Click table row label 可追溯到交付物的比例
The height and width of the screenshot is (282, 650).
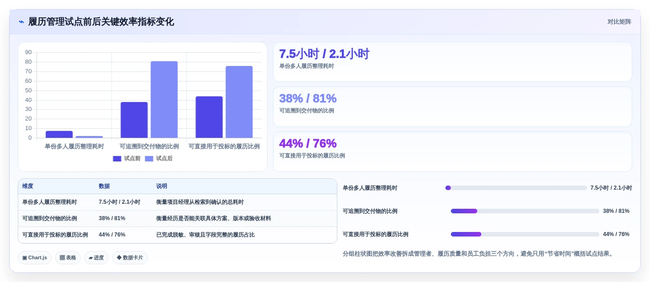tap(50, 218)
